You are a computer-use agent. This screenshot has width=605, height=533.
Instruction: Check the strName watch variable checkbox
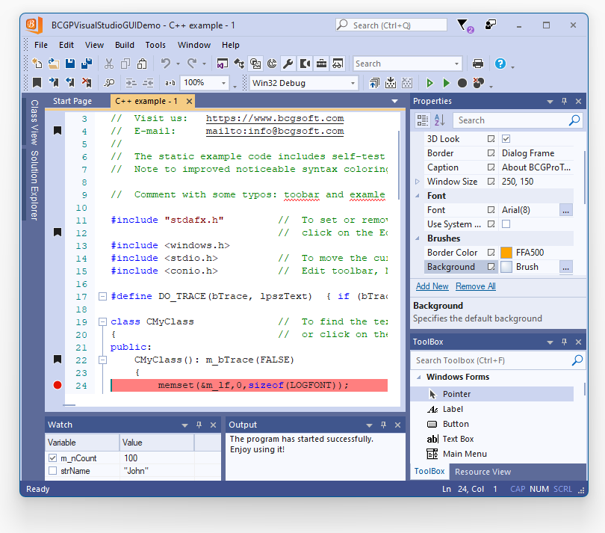tap(52, 471)
